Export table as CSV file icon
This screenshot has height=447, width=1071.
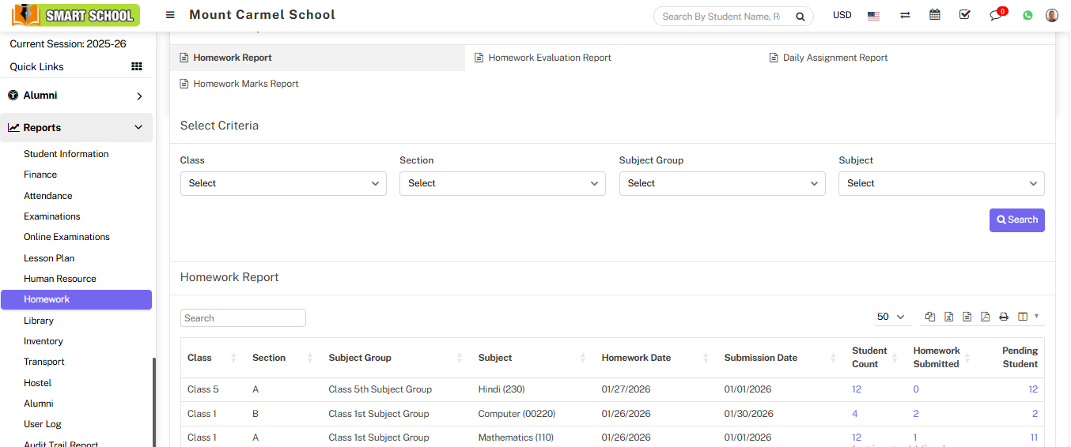tap(967, 317)
